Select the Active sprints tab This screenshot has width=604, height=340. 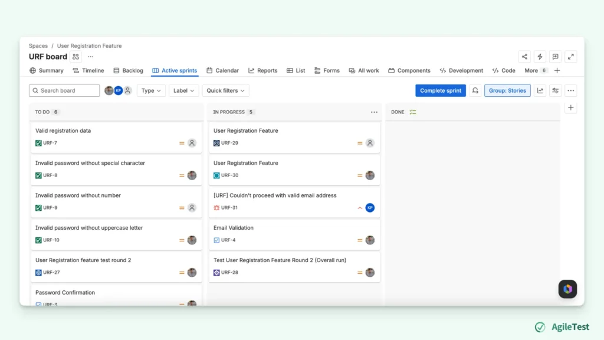pyautogui.click(x=175, y=71)
